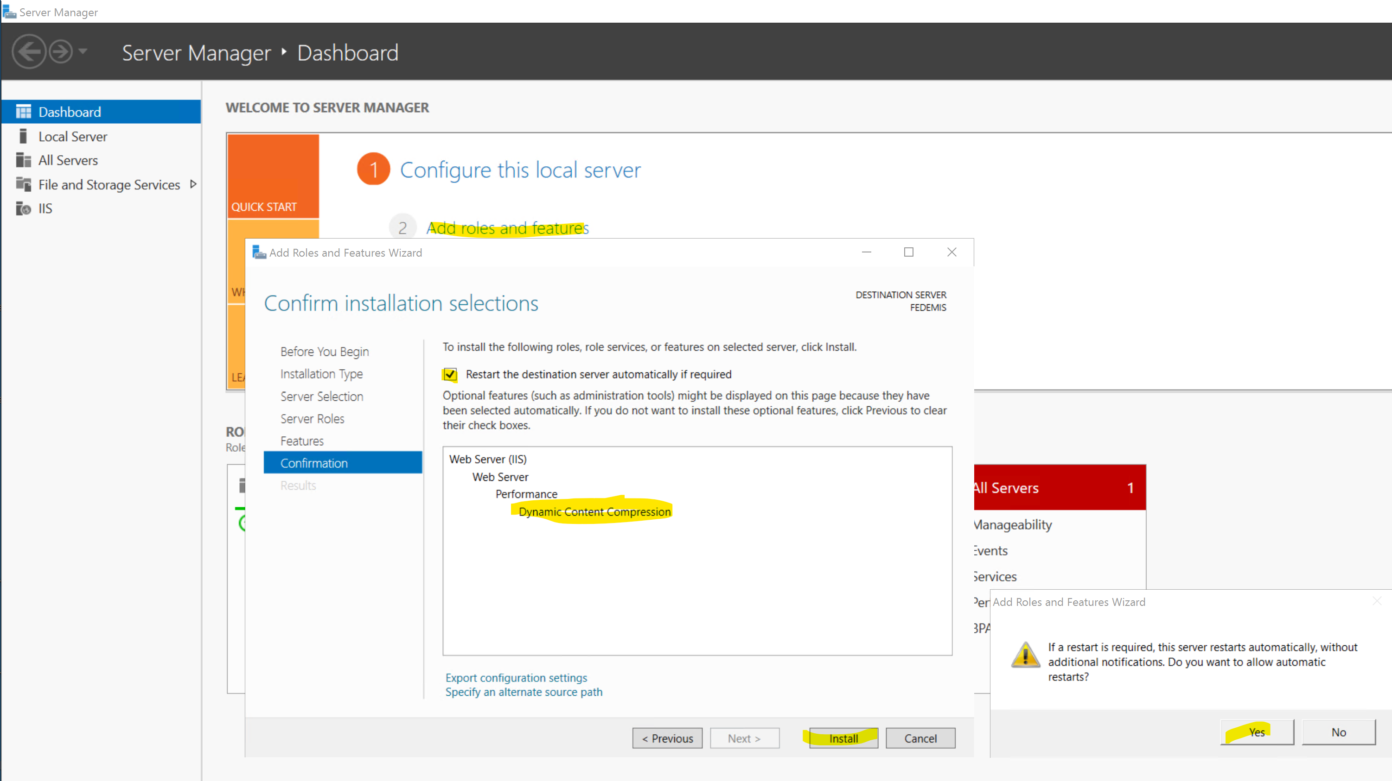This screenshot has width=1392, height=781.
Task: Open Local Server from sidebar
Action: pos(72,137)
